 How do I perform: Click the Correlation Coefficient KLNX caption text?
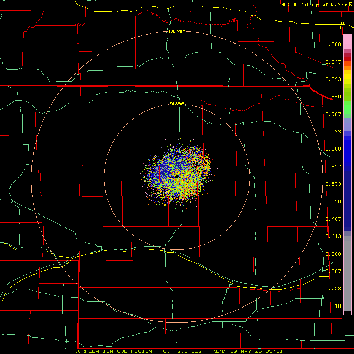(x=178, y=351)
